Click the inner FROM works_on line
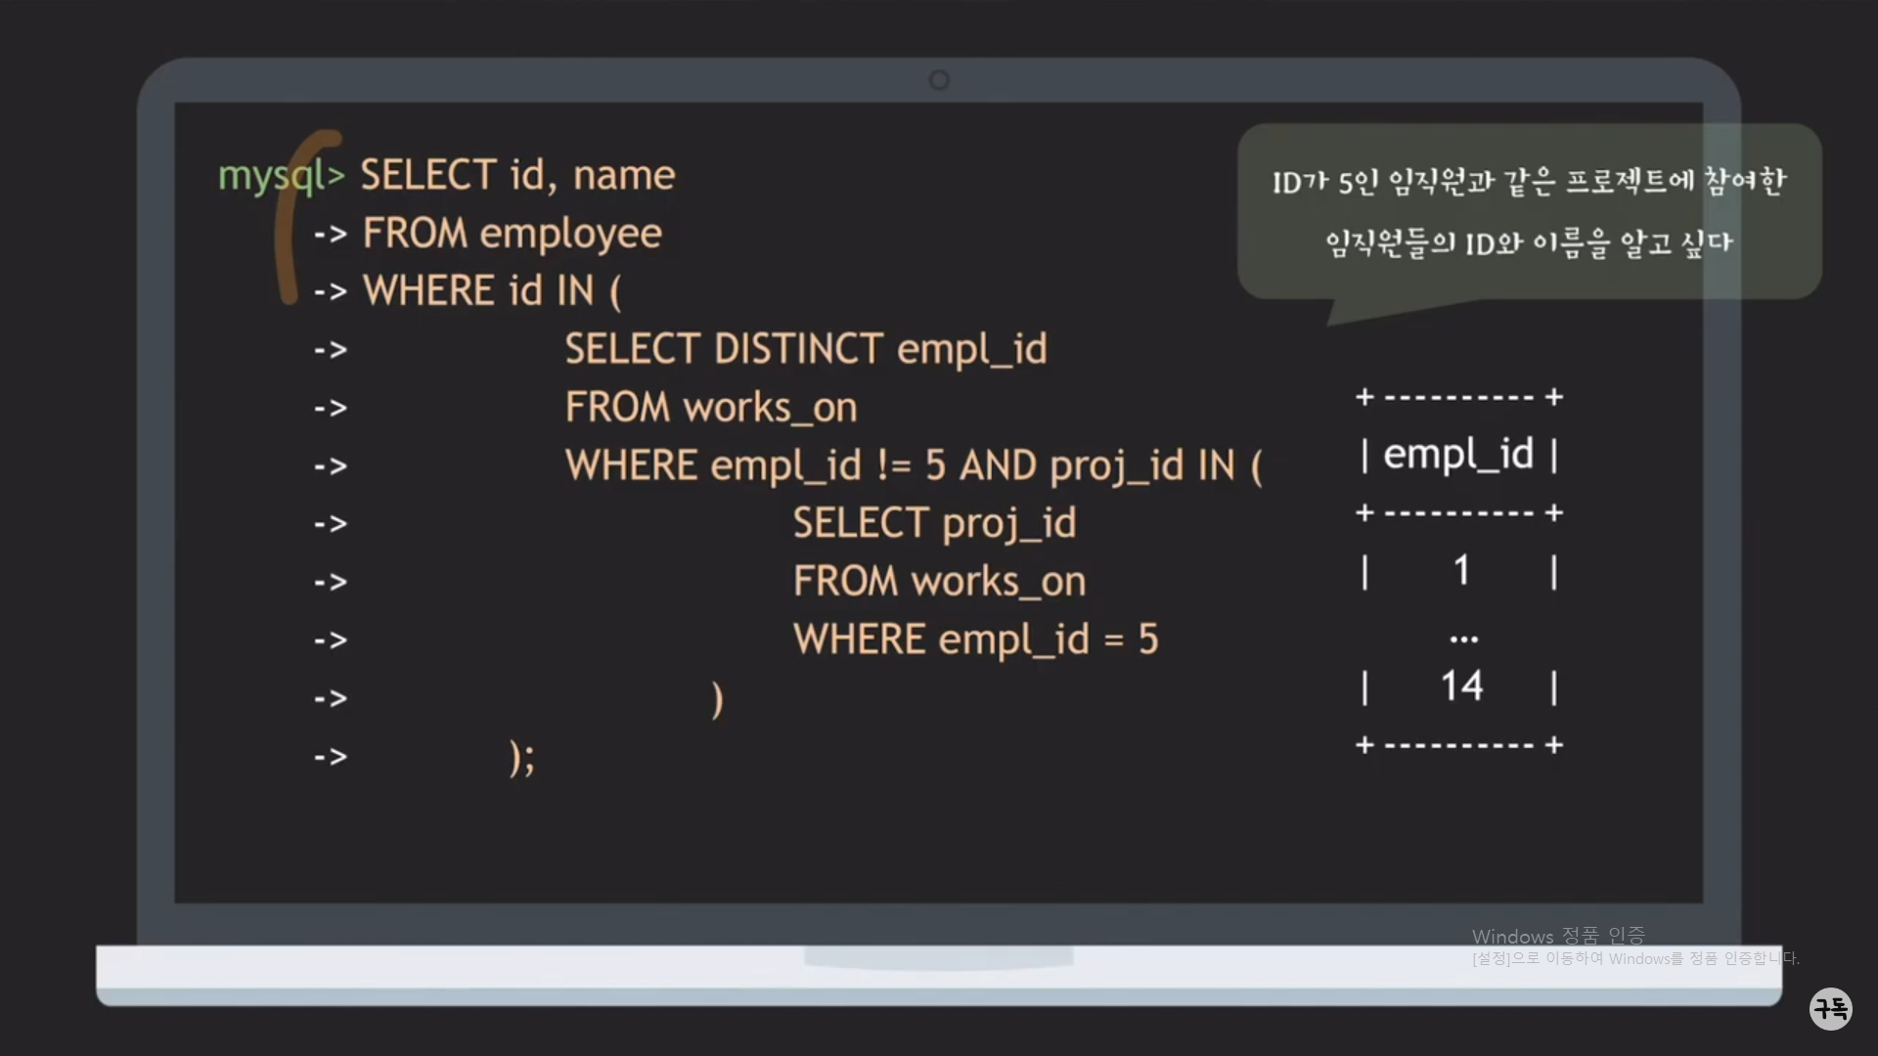 tap(939, 583)
